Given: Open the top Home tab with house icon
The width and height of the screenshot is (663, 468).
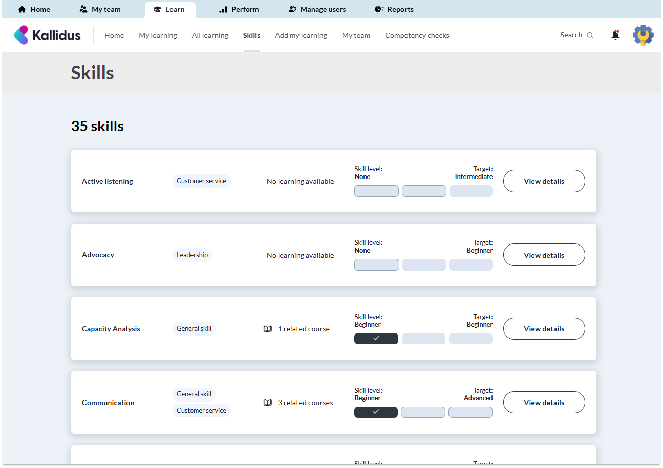Looking at the screenshot, I should [34, 9].
